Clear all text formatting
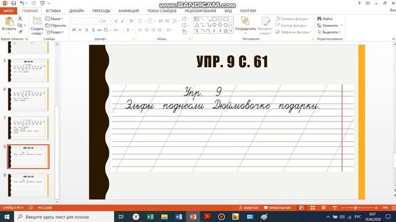Viewport: 396px width, 222px height. 131,21
